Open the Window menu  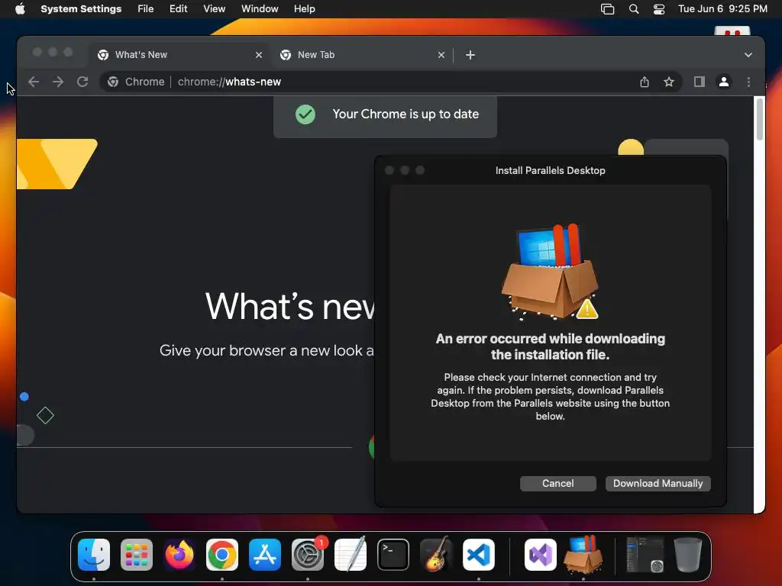click(260, 9)
